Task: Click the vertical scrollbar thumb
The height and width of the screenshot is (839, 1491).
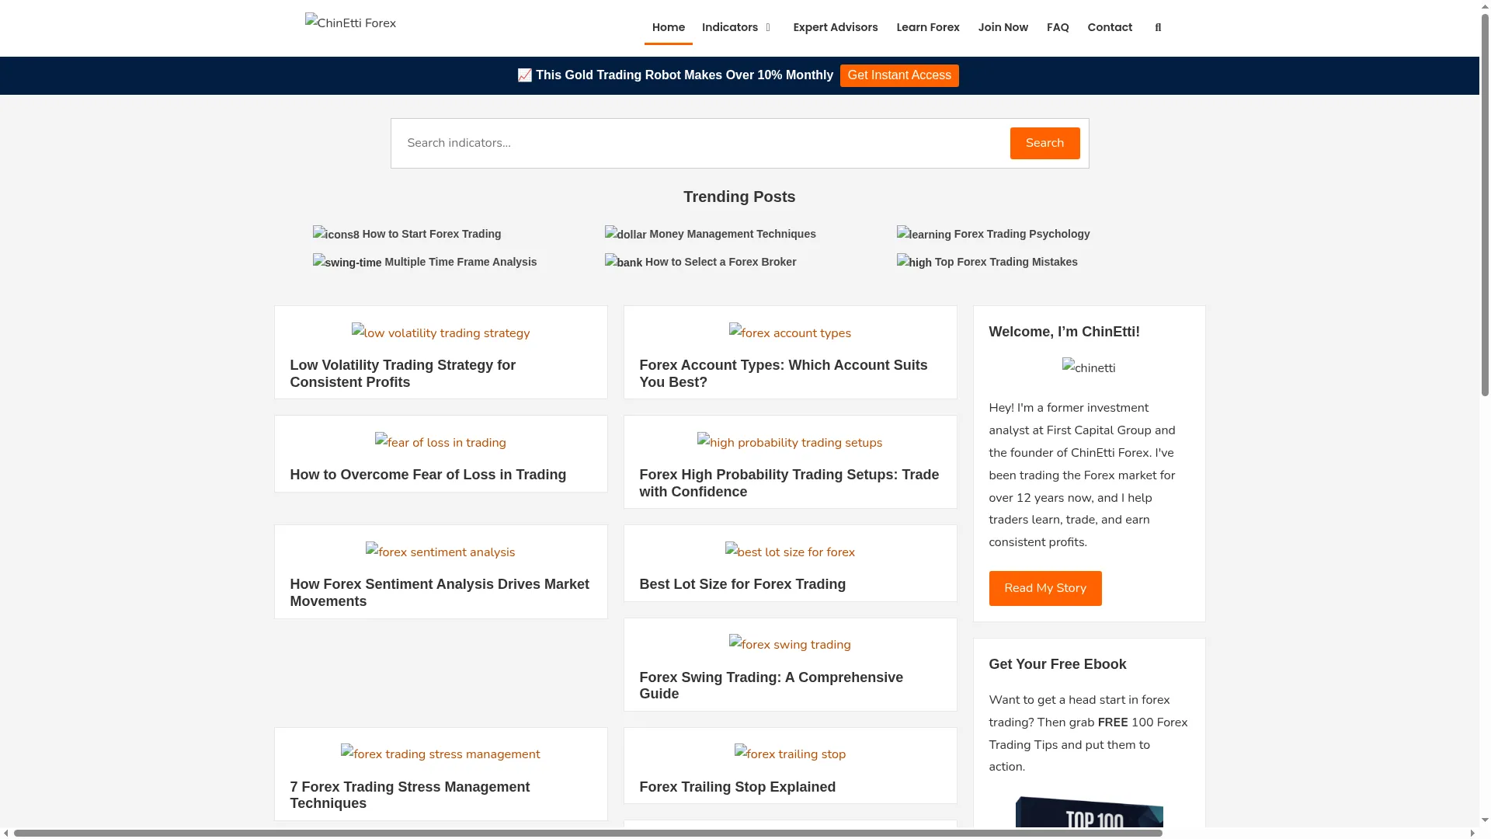Action: (x=1485, y=204)
